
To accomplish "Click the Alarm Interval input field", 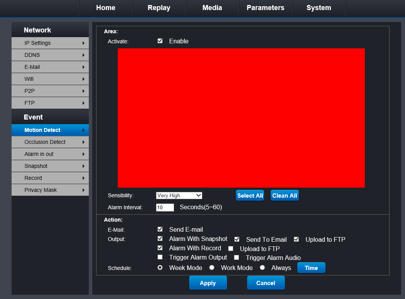I will coord(165,207).
